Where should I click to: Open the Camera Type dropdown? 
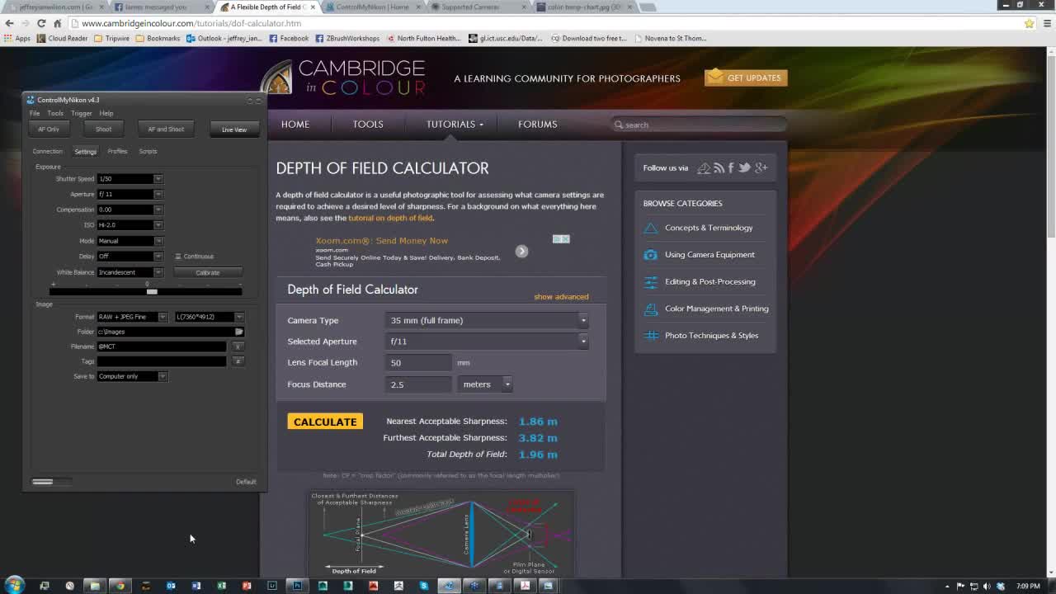pyautogui.click(x=488, y=320)
